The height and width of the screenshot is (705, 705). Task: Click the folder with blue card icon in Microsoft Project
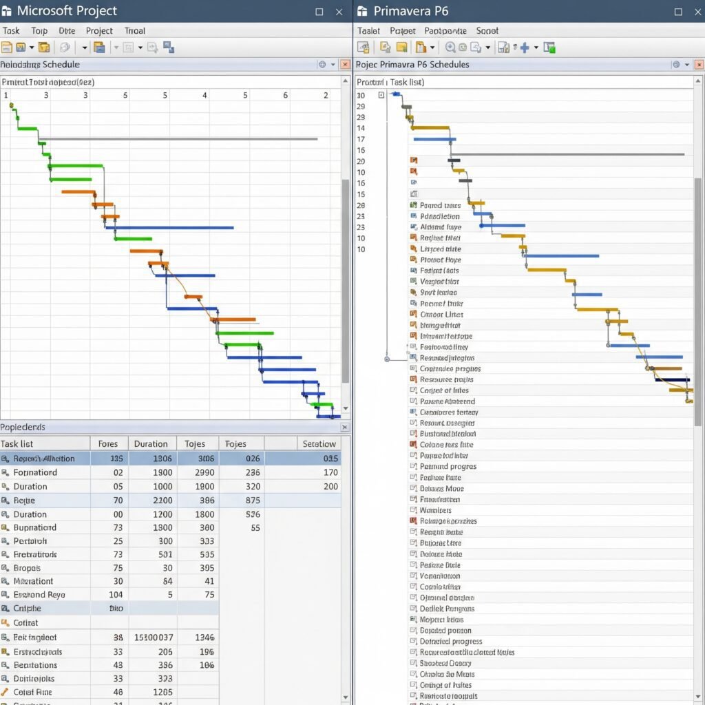pyautogui.click(x=99, y=48)
